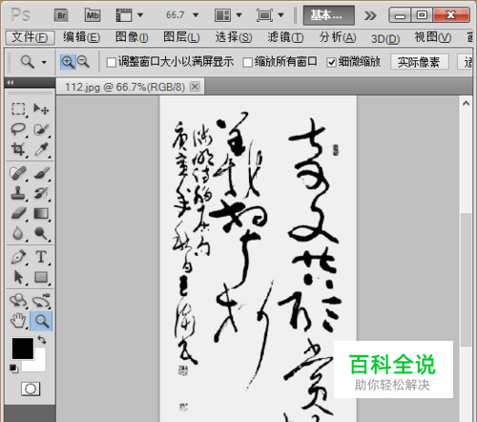Toggle Quick Mask mode

(x=31, y=389)
